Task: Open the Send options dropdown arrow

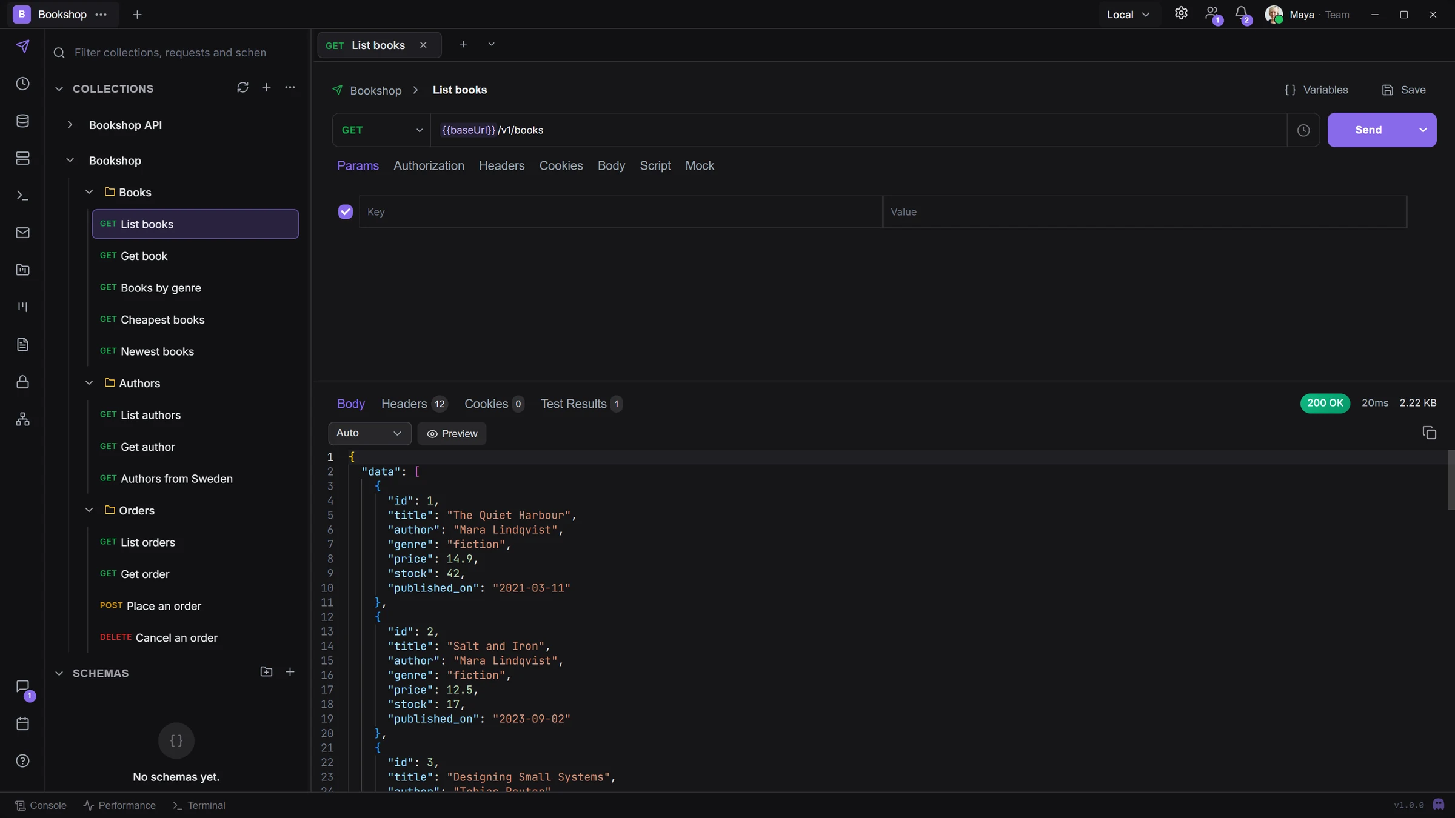Action: click(1423, 130)
